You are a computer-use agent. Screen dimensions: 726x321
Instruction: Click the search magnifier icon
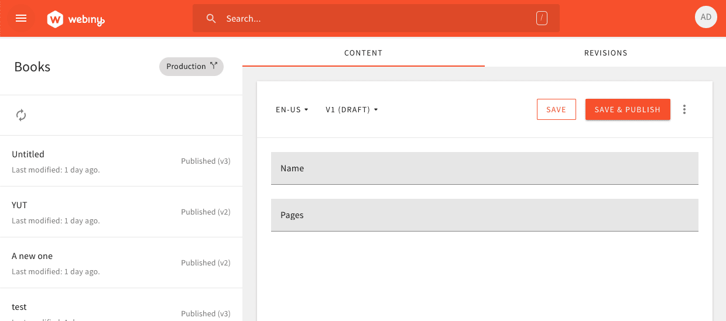pos(211,19)
